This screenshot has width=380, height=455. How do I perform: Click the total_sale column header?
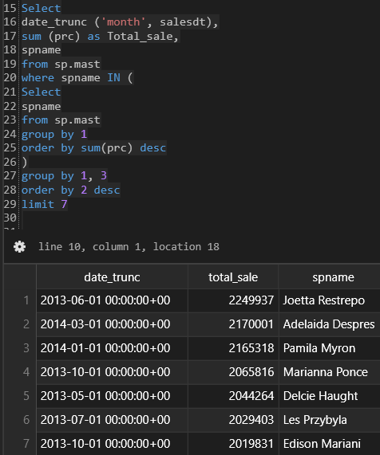click(233, 277)
